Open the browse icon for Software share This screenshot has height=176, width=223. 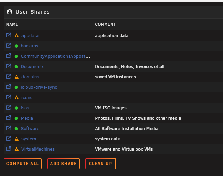[9, 128]
